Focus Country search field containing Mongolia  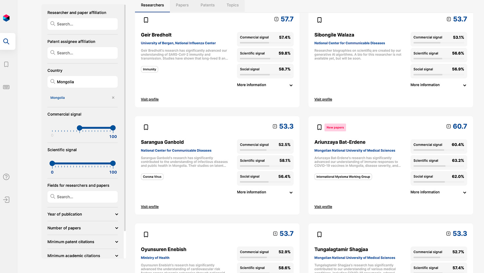[x=82, y=82]
